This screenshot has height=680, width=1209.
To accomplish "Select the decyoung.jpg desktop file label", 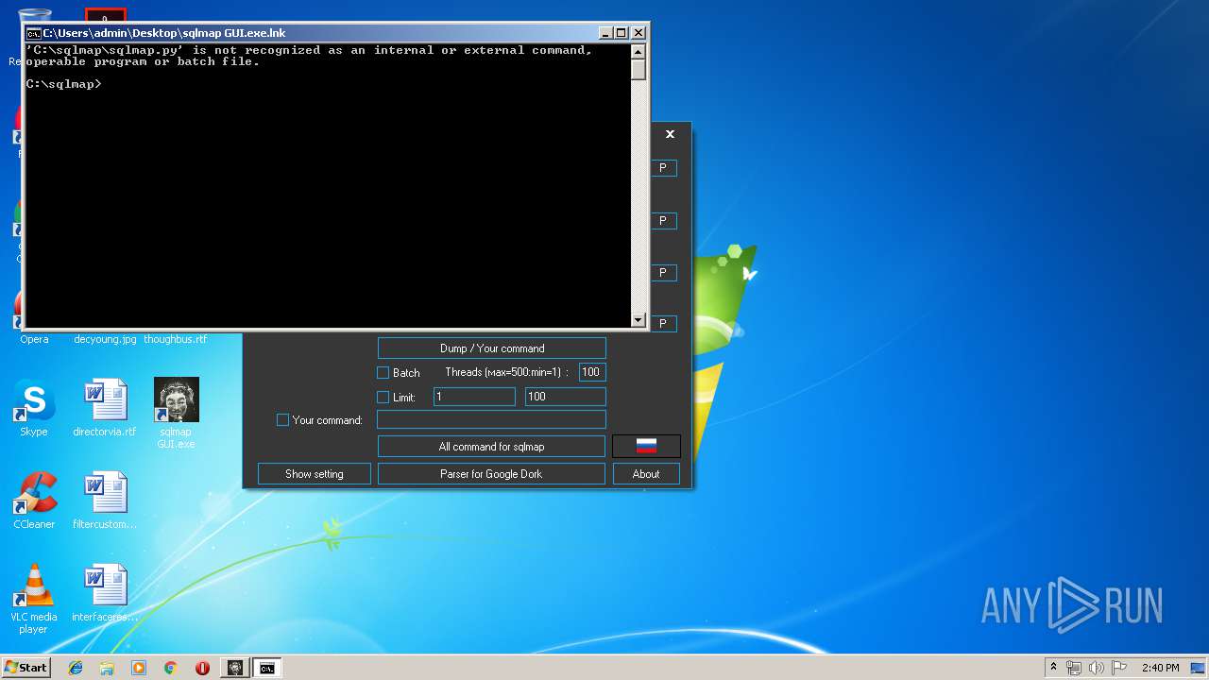I will (x=105, y=339).
